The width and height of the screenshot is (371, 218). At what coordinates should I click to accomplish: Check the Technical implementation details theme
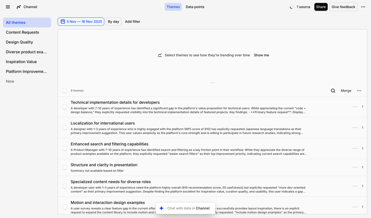[x=65, y=107]
